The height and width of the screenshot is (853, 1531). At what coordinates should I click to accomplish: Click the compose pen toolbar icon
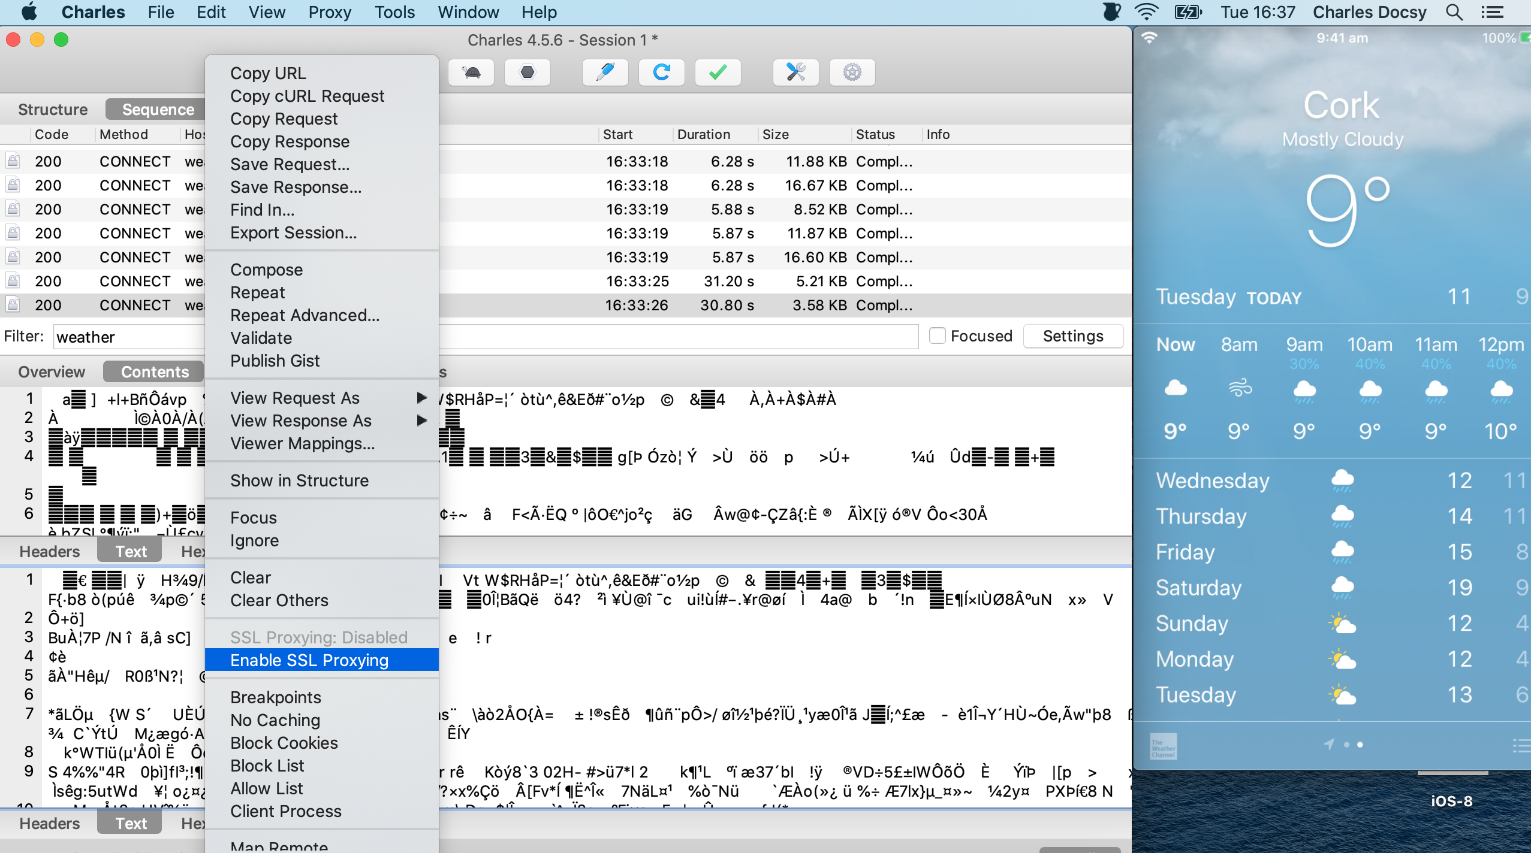[x=605, y=72]
